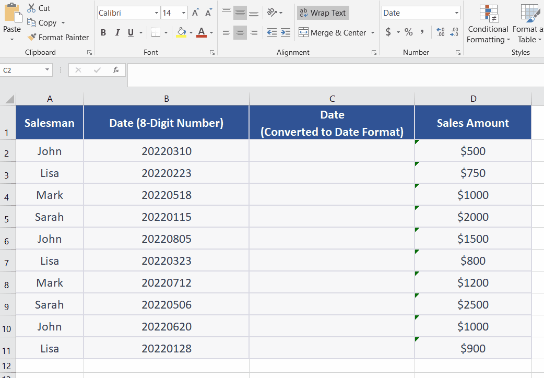Click the Name Box showing C2
Screen dimensions: 544x378
click(x=21, y=70)
